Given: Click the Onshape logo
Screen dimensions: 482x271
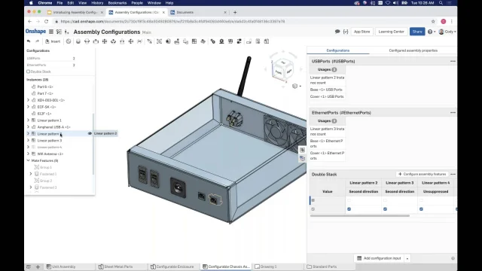Looking at the screenshot, I should [x=35, y=32].
